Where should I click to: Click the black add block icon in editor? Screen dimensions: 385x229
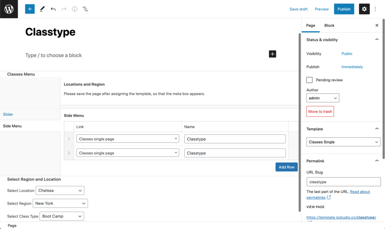(x=272, y=54)
